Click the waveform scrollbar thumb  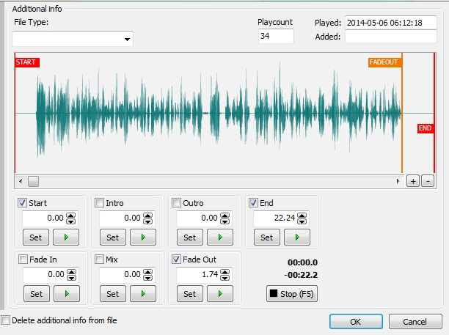pyautogui.click(x=33, y=181)
